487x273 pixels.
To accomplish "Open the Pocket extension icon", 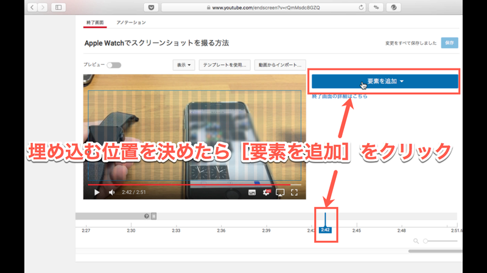I will click(151, 7).
